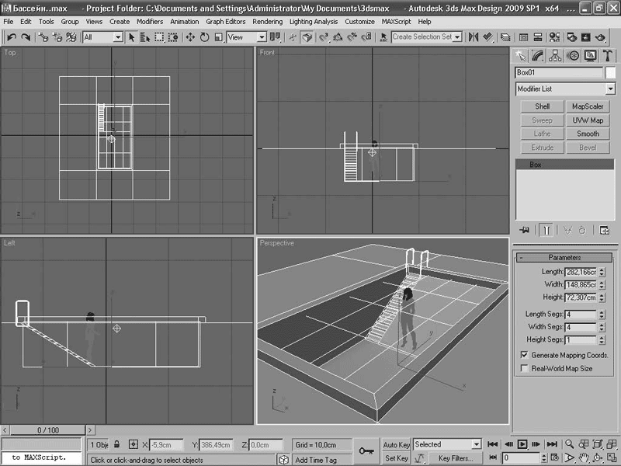Open the Hierarchy command panel tab
Image resolution: width=621 pixels, height=466 pixels.
click(555, 55)
